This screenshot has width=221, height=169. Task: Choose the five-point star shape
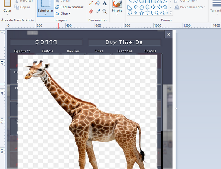(142, 13)
